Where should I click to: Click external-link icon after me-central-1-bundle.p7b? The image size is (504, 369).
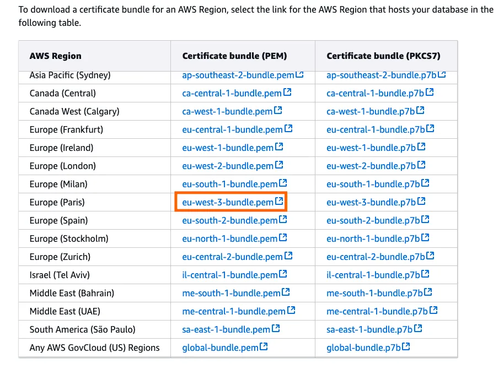pyautogui.click(x=433, y=310)
